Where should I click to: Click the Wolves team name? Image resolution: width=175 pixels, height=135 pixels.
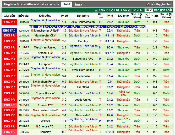(x=45, y=121)
